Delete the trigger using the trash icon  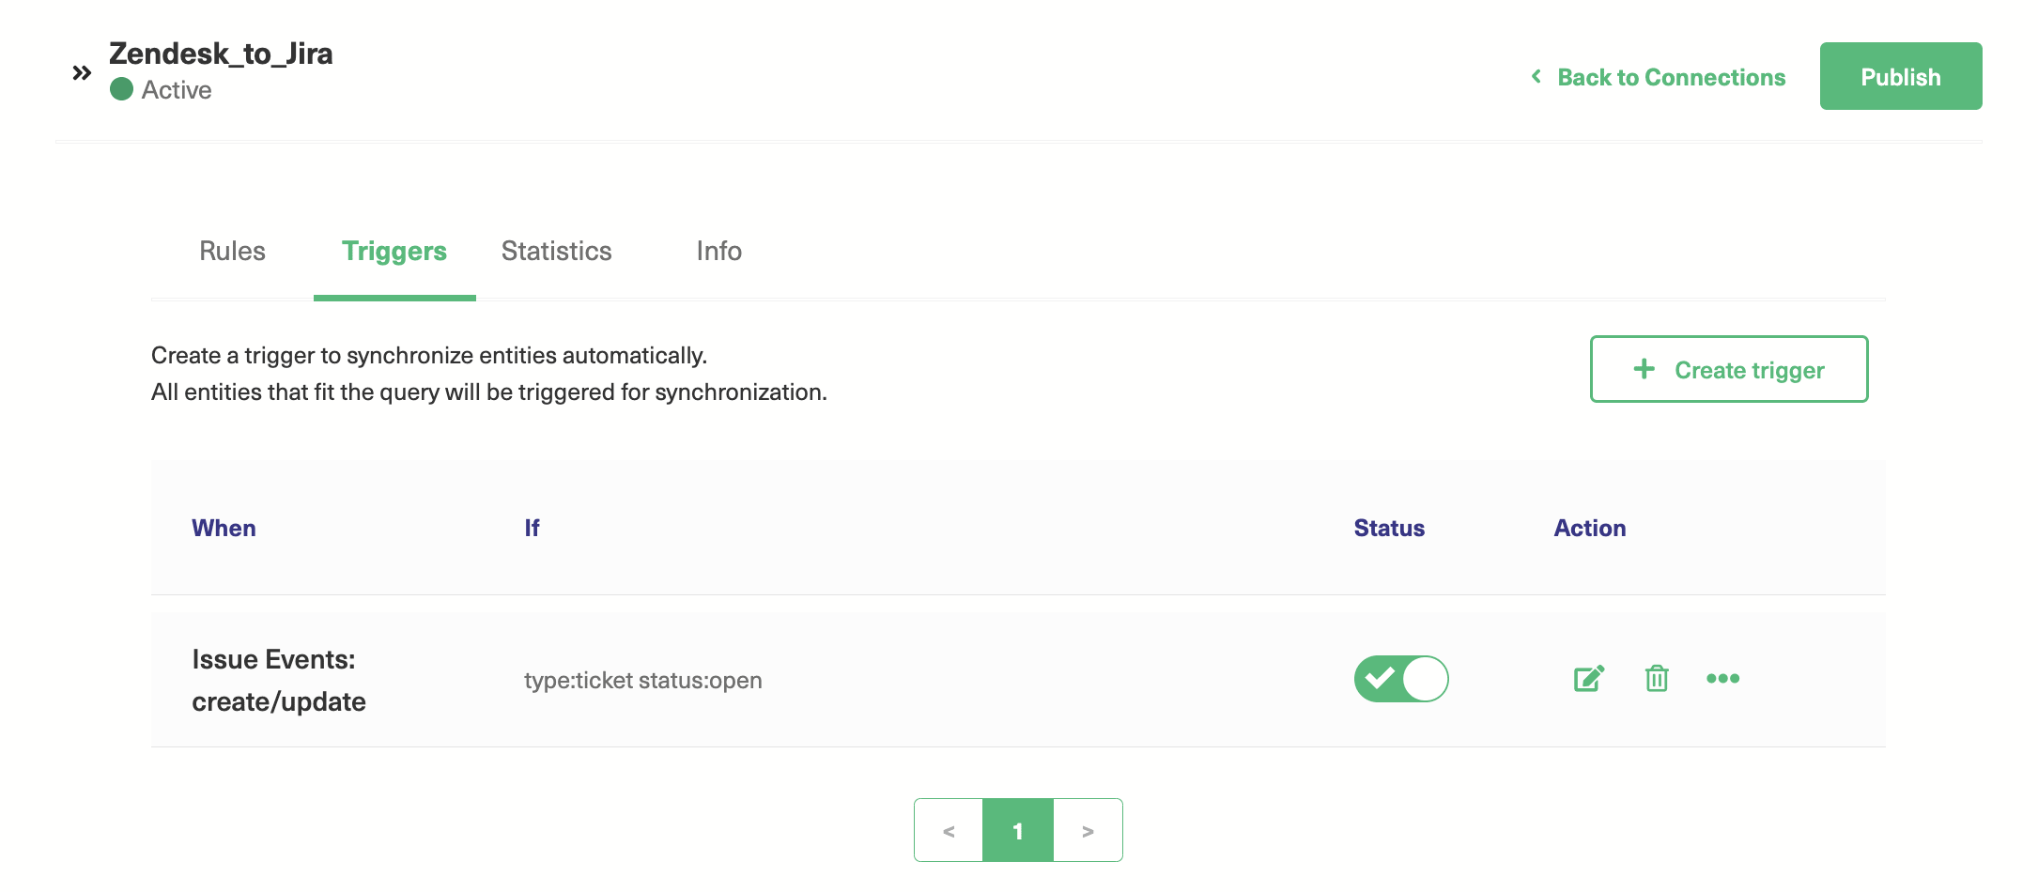tap(1656, 679)
